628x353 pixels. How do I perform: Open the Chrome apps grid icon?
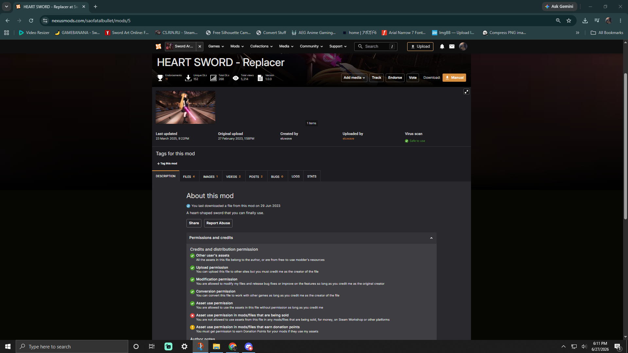(x=7, y=33)
